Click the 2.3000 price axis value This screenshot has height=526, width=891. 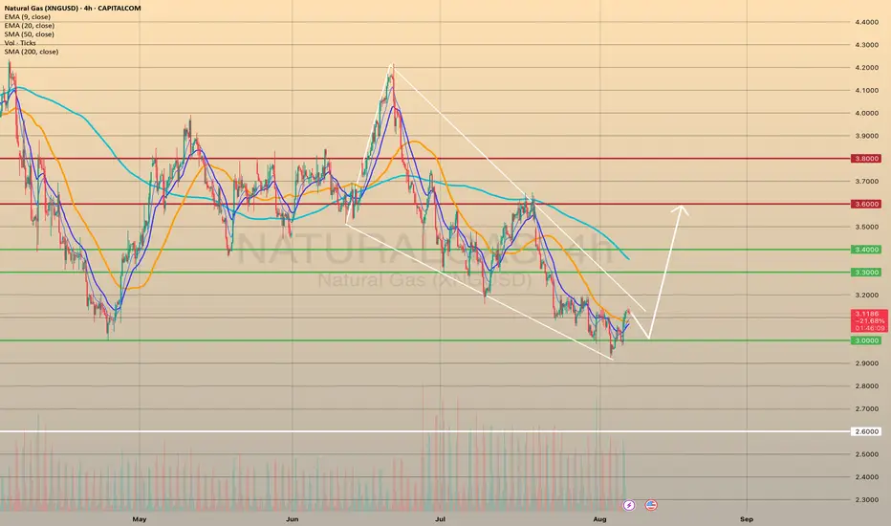coord(866,500)
